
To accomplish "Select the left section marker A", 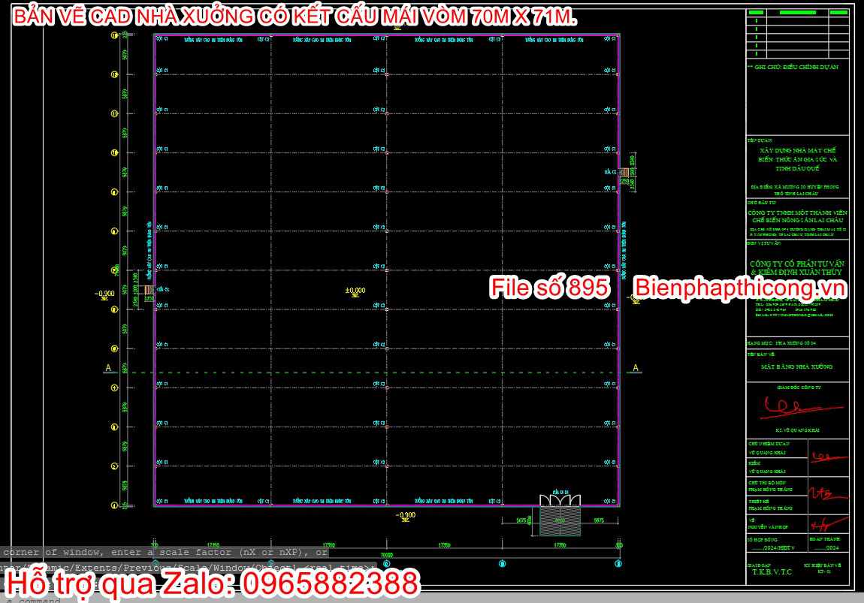I will (x=108, y=368).
